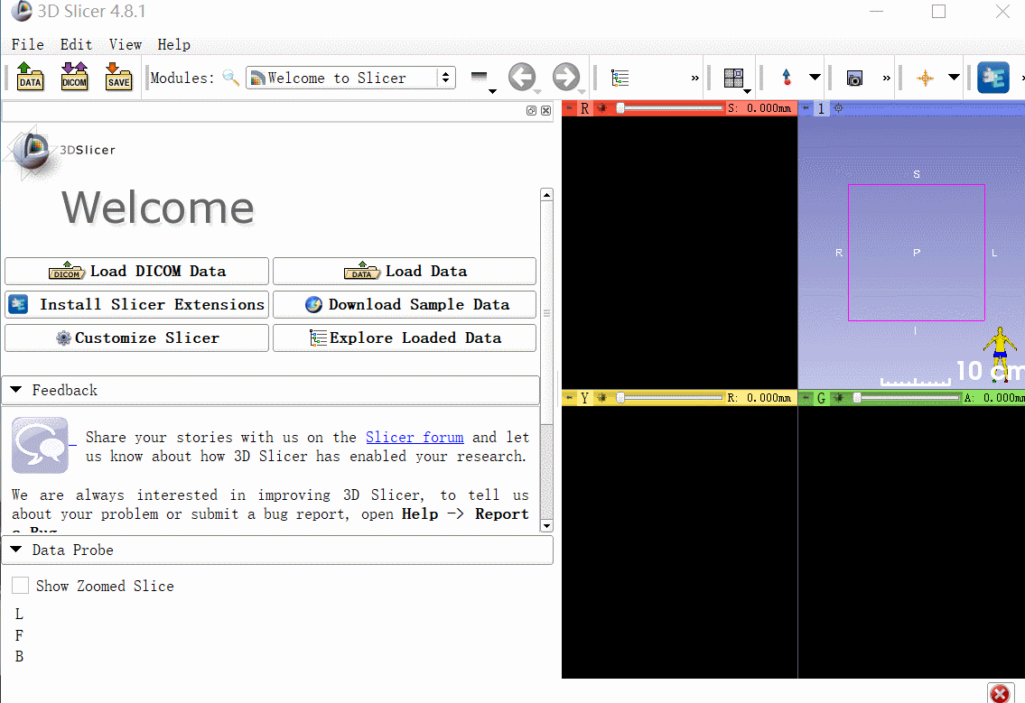Open the DICOM import tool
1025x703 pixels.
pos(74,78)
